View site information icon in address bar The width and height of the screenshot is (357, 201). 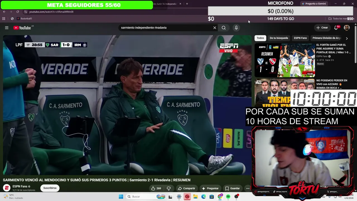(x=25, y=12)
